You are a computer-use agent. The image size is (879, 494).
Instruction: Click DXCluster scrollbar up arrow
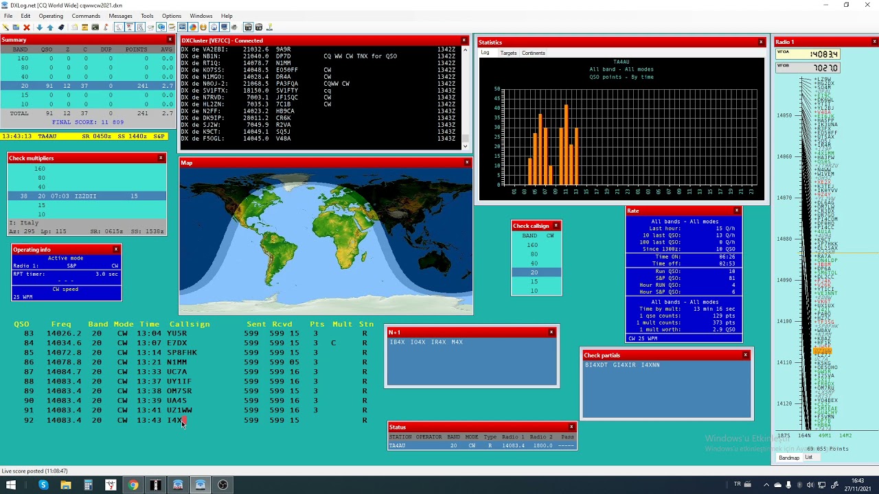point(465,49)
